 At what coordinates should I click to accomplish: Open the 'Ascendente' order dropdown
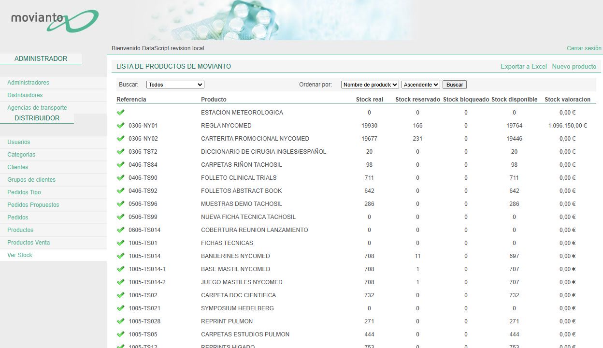(x=421, y=85)
